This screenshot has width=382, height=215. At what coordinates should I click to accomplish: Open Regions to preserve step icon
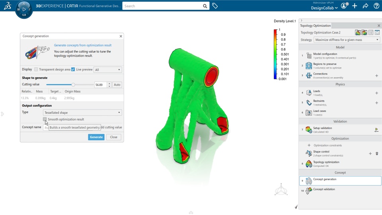309,66
